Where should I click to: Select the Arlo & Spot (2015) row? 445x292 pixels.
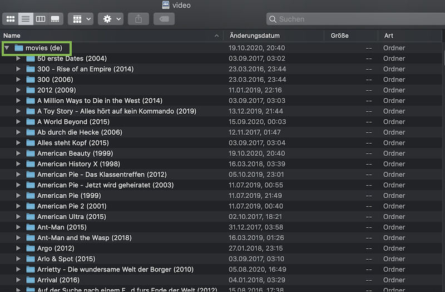[x=221, y=259]
